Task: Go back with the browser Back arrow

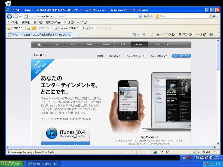Action: [x=9, y=16]
